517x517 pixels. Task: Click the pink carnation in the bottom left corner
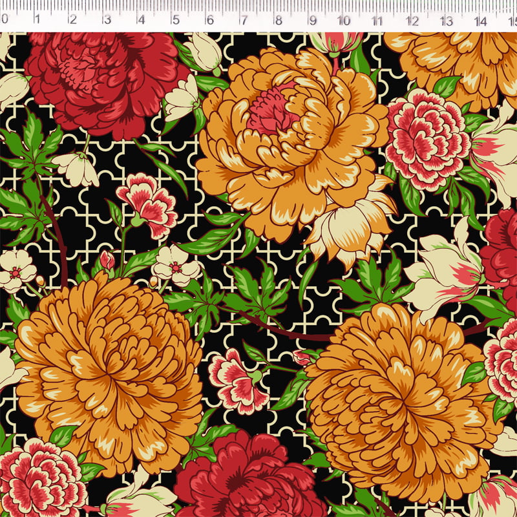(x=40, y=481)
